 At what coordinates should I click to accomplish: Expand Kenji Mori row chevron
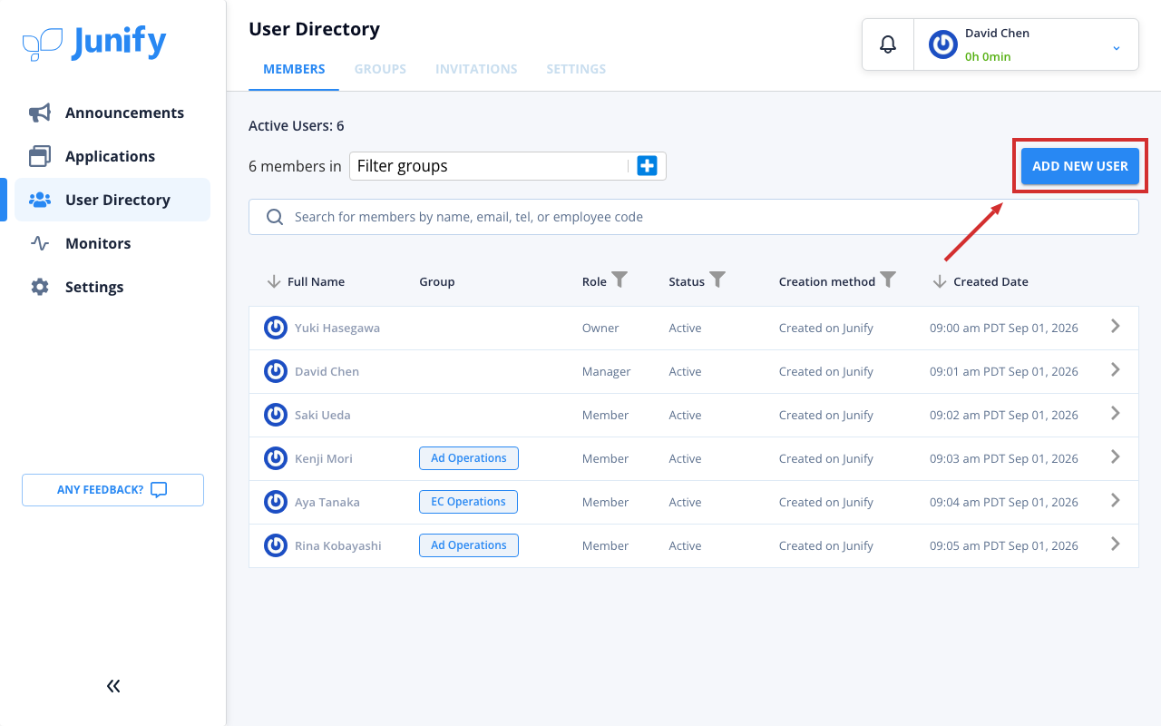(x=1116, y=457)
